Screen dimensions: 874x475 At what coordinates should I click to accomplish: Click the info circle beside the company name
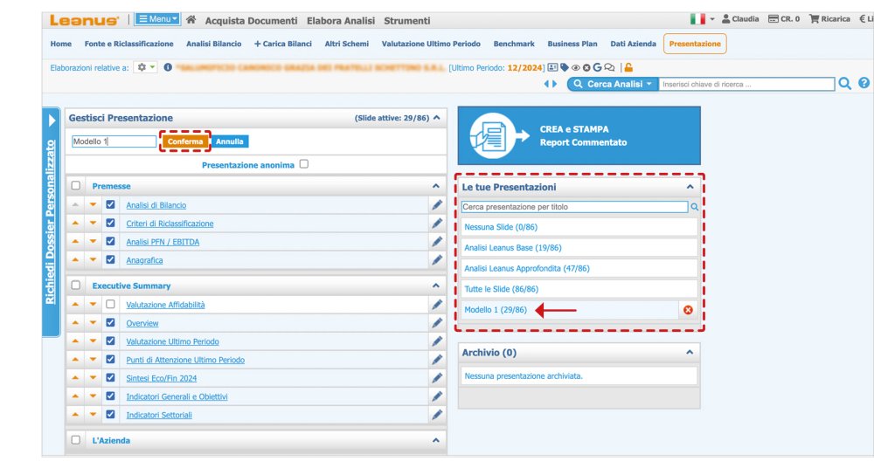[x=168, y=67]
